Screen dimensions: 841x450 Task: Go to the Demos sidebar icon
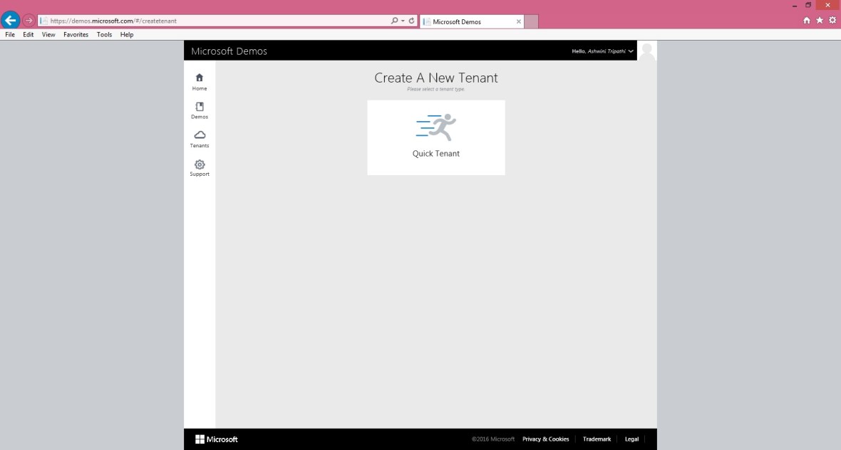[x=200, y=107]
